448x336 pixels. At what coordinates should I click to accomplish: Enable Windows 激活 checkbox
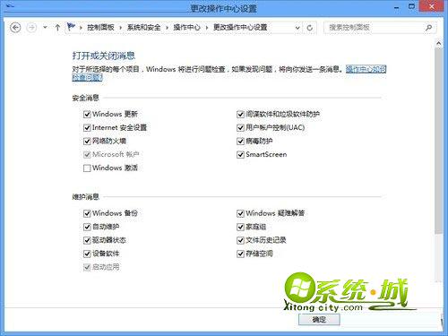coord(87,168)
